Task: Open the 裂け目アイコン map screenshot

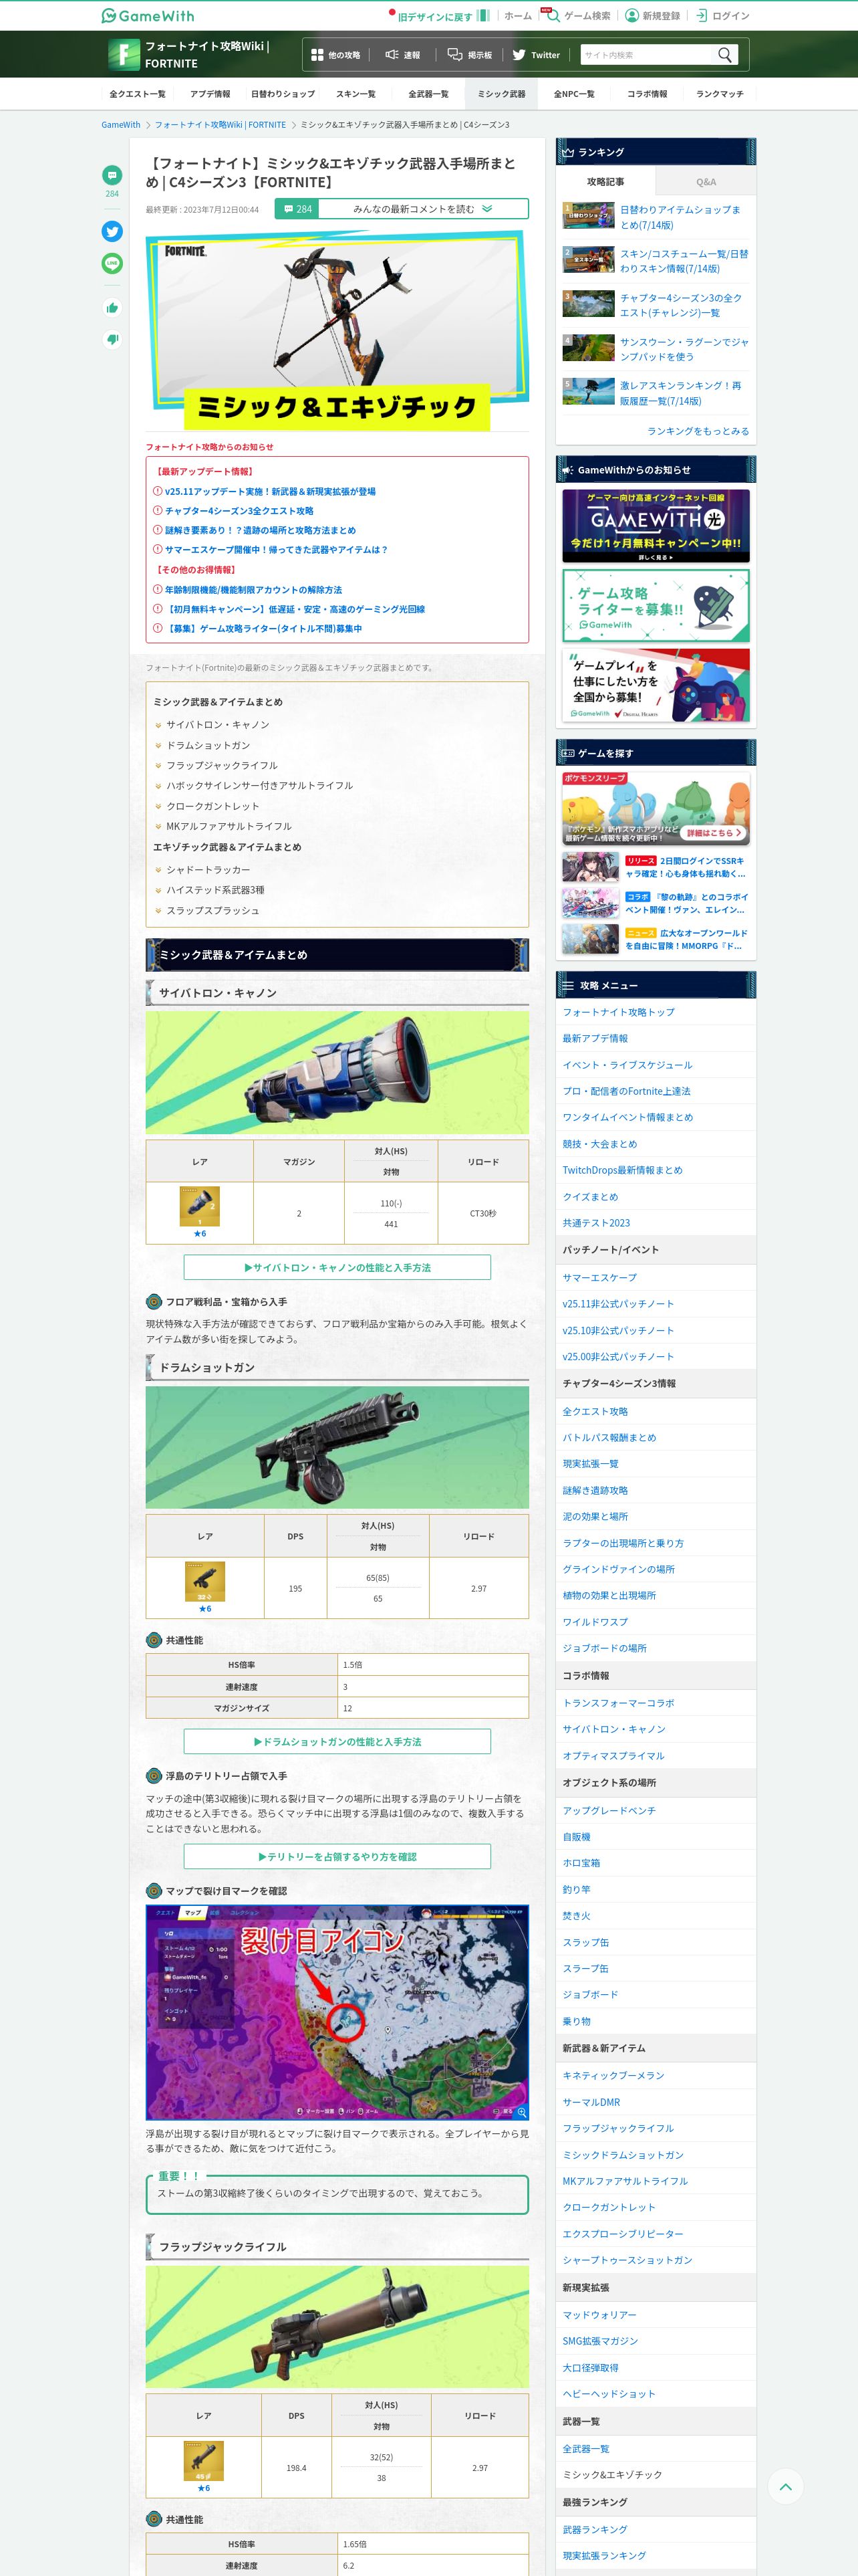Action: [337, 2012]
